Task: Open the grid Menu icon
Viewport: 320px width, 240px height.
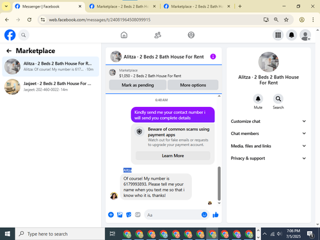Action: [278, 35]
